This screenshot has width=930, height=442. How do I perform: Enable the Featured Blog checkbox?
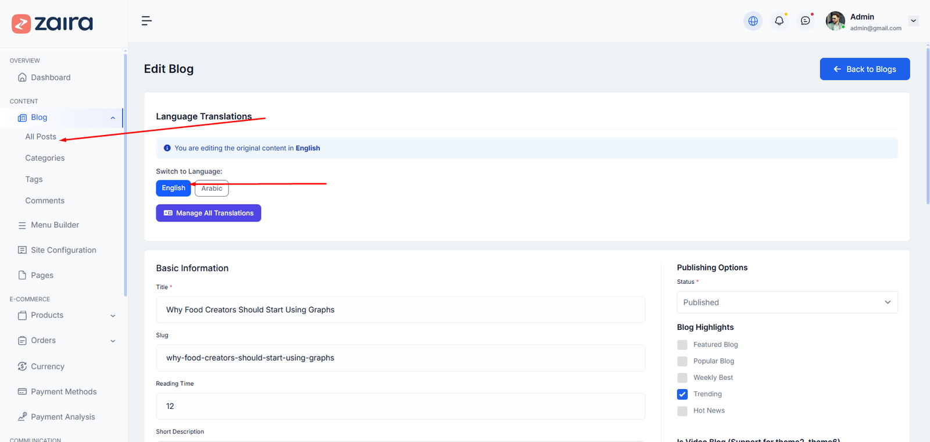[x=682, y=345]
